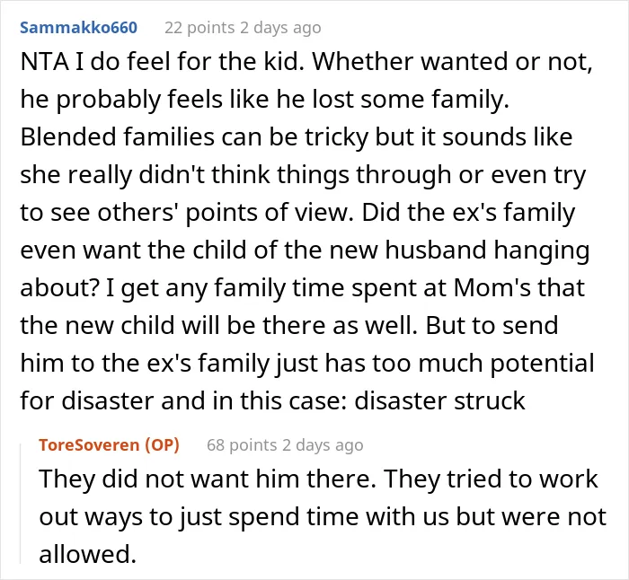Viewport: 629px width, 580px height.
Task: Click the word "NTA" starting the comment
Action: (x=45, y=62)
